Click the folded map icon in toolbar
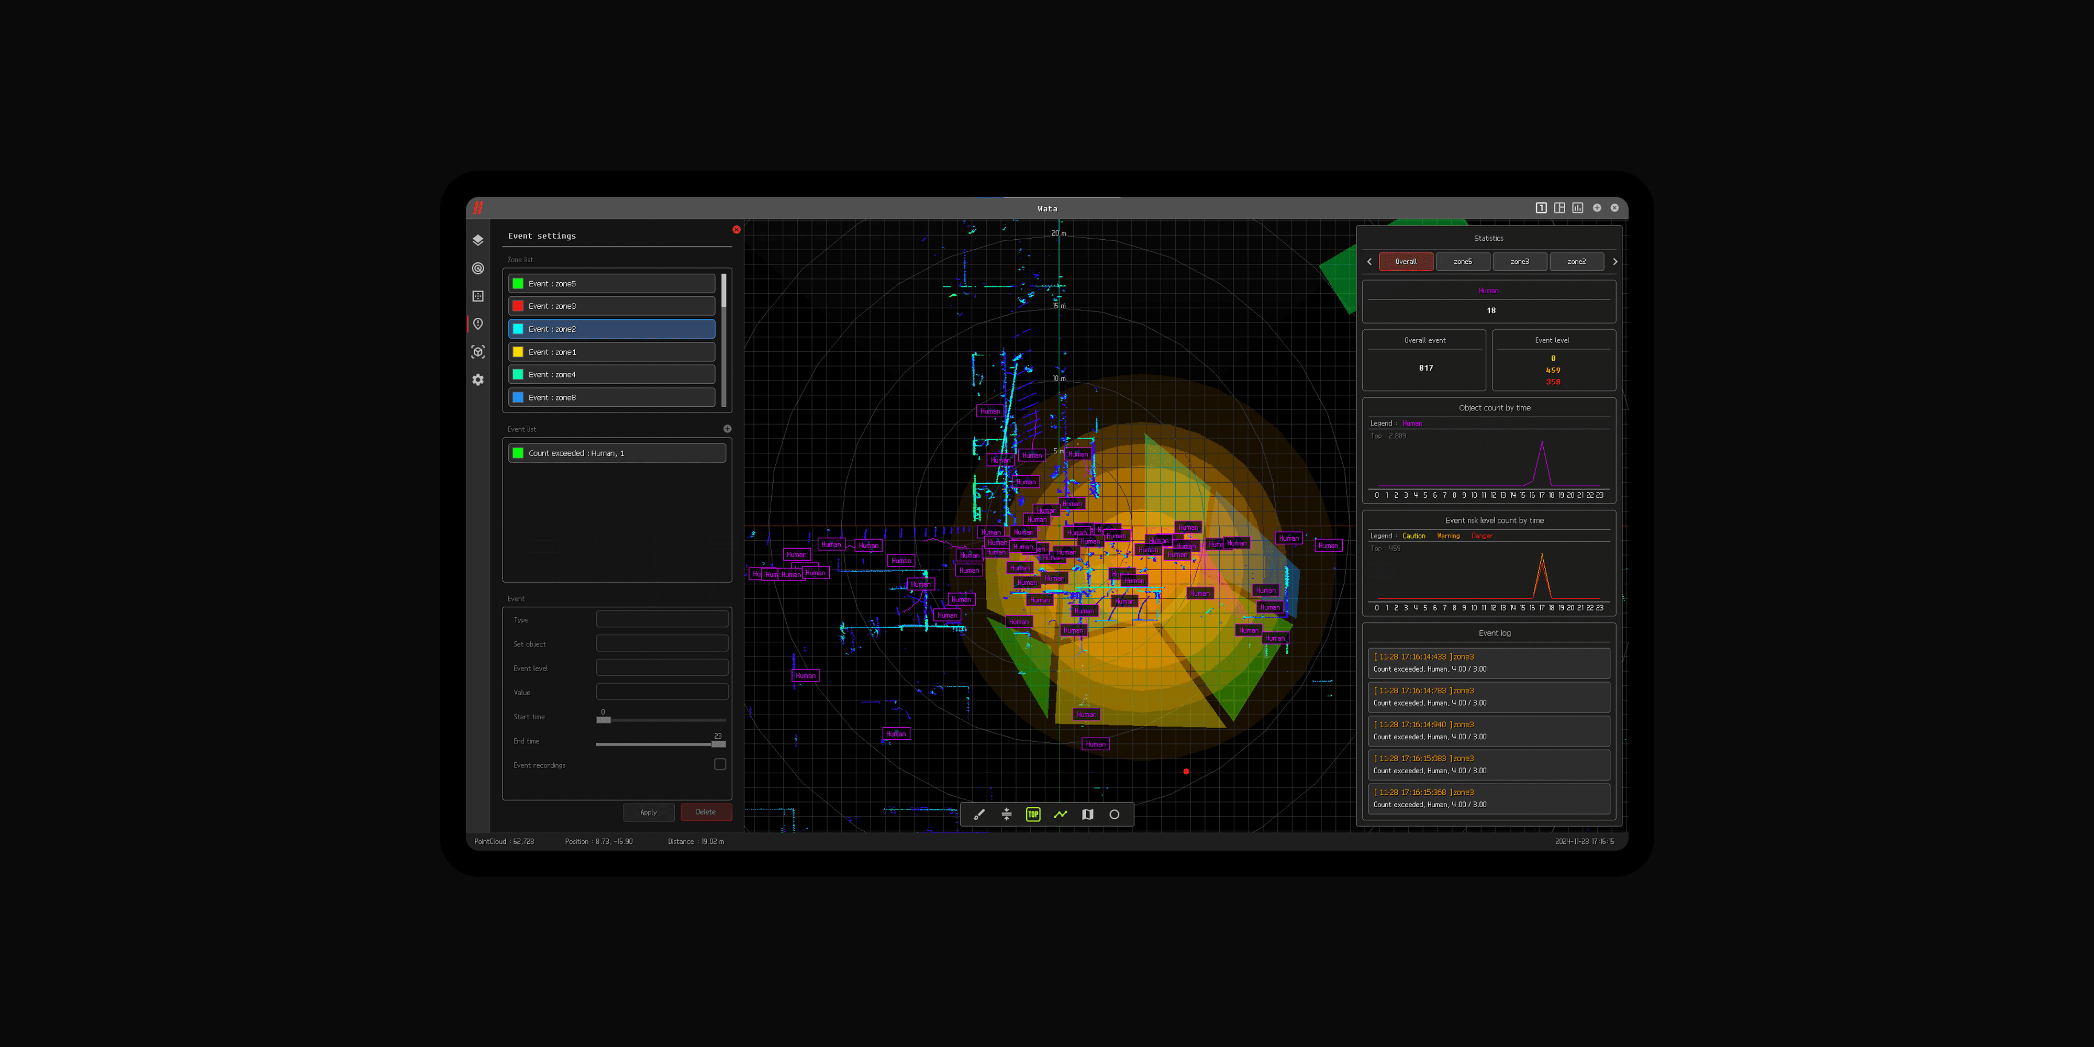 (1088, 815)
